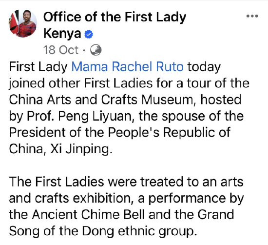Click the dot separator beside the date
The width and height of the screenshot is (268, 245).
(x=84, y=50)
